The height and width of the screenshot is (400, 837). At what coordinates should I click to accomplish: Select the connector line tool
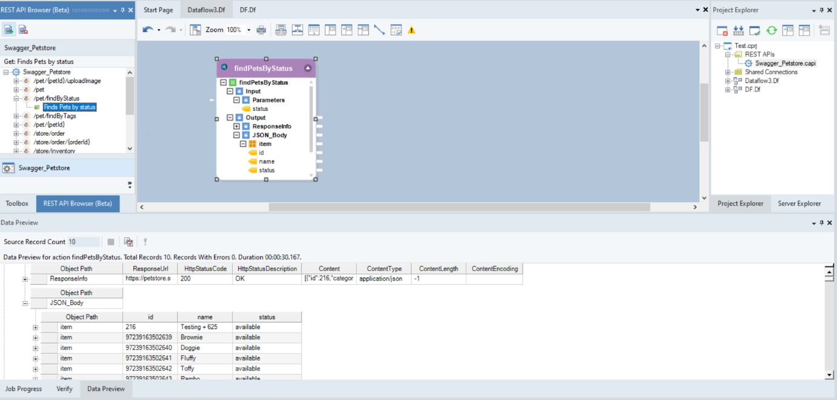tap(379, 29)
